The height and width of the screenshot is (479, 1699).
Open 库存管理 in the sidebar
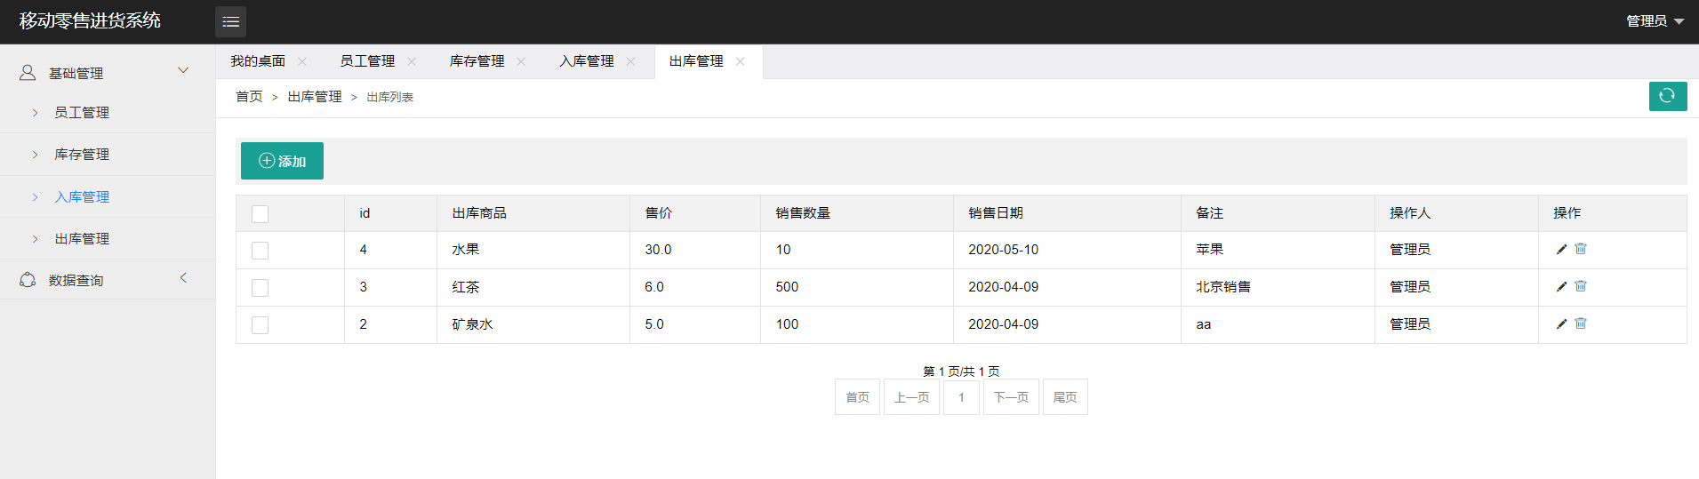(108, 155)
